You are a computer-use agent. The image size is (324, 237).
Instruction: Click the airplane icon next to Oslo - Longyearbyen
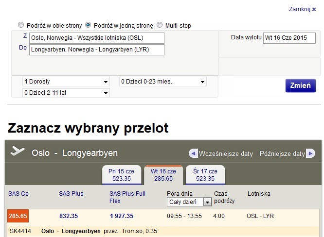(18, 151)
